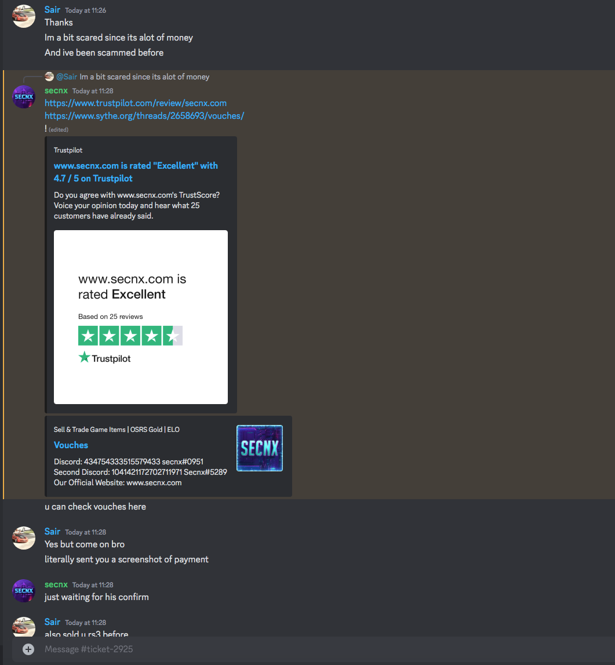615x665 pixels.
Task: Open Sair's avatar beside 'Yes but come on bro'
Action: coord(24,538)
